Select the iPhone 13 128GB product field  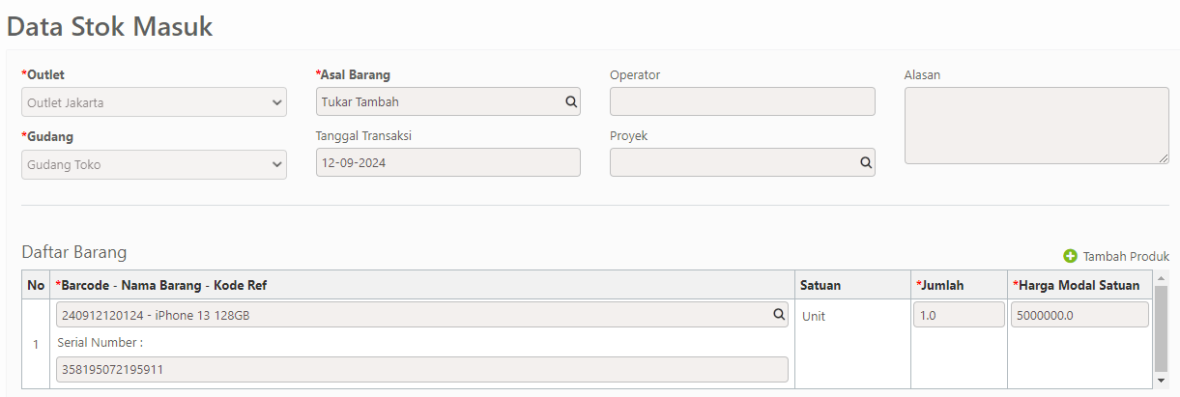pyautogui.click(x=422, y=315)
